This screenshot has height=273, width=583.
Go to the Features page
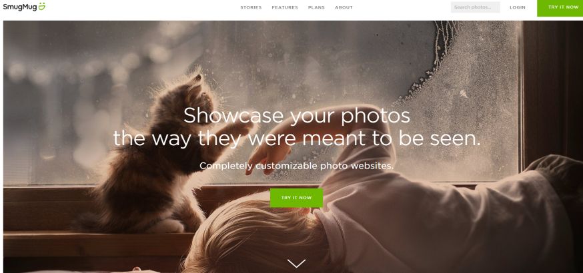tap(285, 7)
